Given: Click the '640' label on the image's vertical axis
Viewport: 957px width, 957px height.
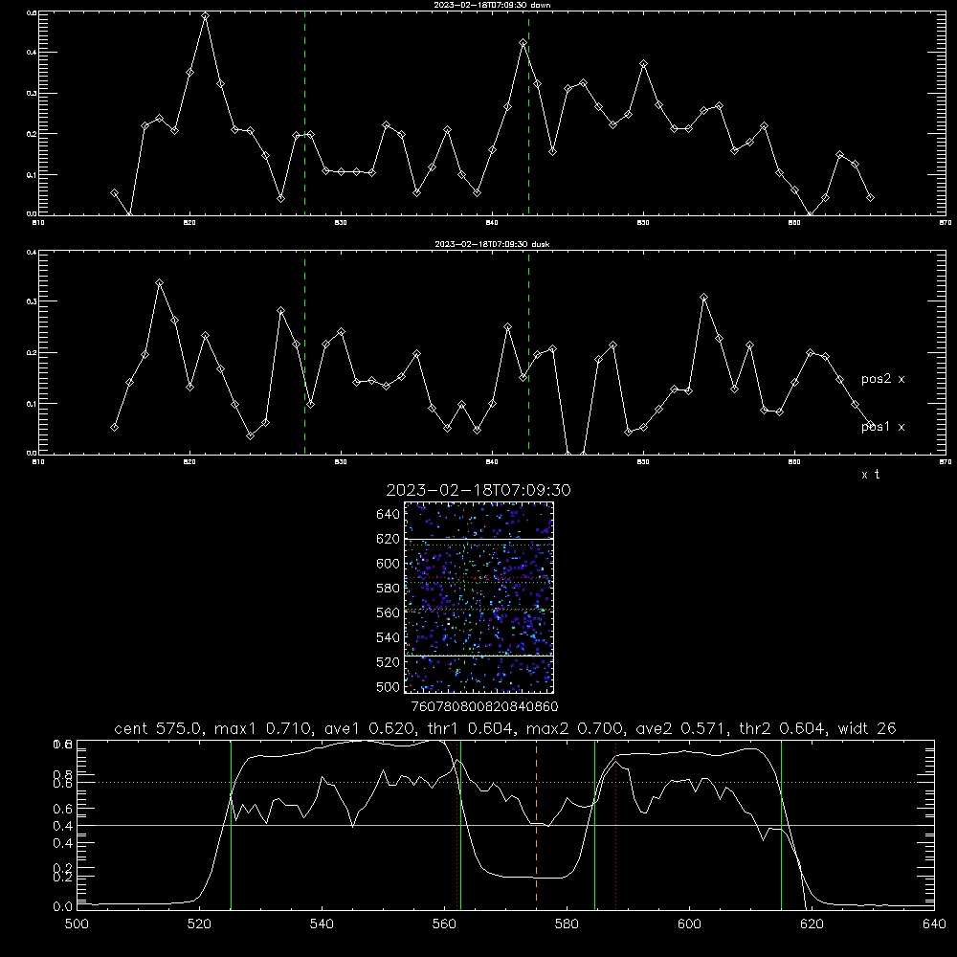Looking at the screenshot, I should pos(389,515).
